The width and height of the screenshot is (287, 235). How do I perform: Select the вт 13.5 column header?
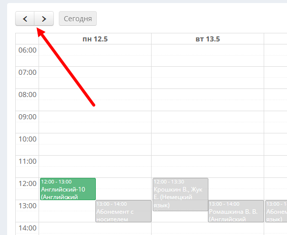coord(207,39)
